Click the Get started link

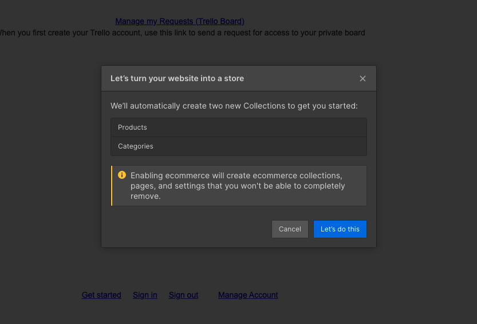coord(101,295)
